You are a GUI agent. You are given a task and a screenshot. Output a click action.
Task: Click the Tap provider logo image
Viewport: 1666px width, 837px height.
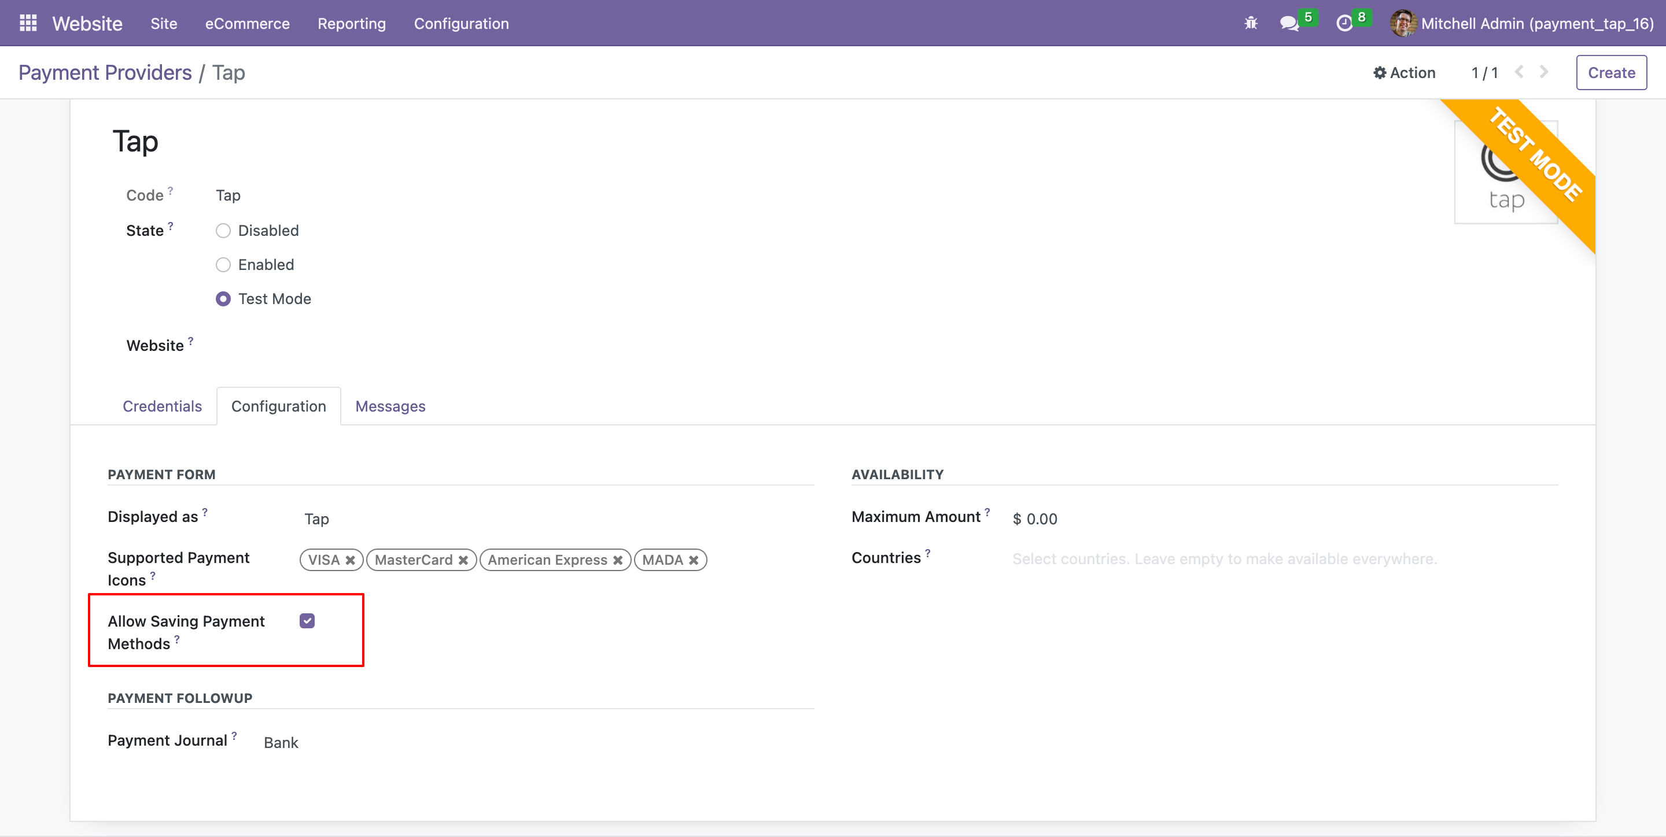click(1506, 172)
